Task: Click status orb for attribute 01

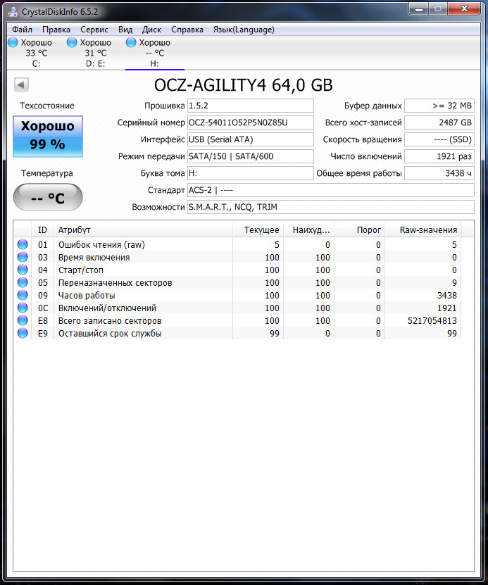Action: 23,244
